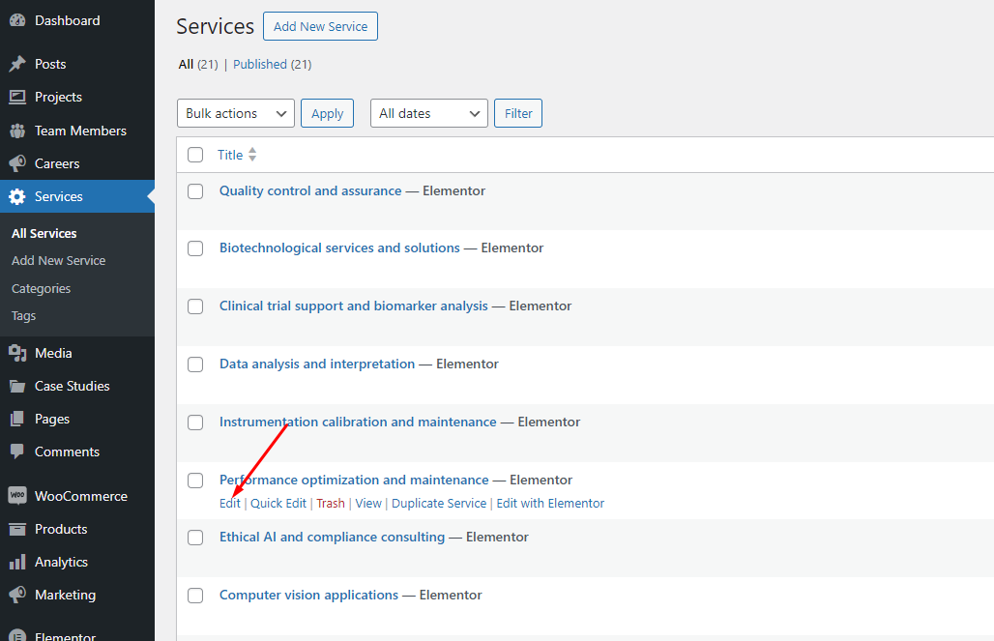Click the Team Members group icon
The width and height of the screenshot is (994, 641).
click(17, 131)
